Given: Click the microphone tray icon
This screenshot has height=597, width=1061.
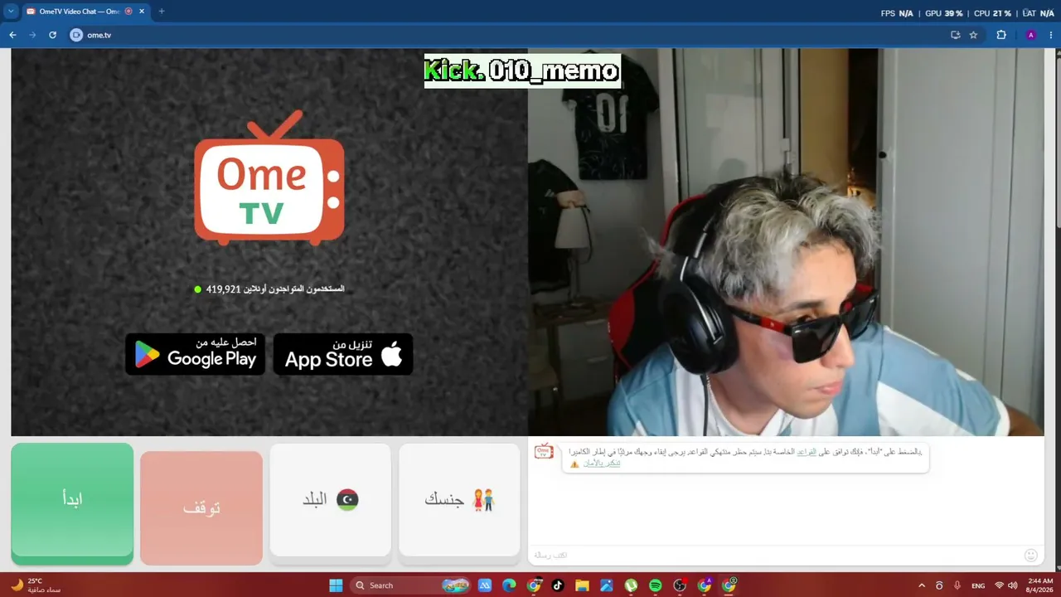Looking at the screenshot, I should [x=958, y=585].
